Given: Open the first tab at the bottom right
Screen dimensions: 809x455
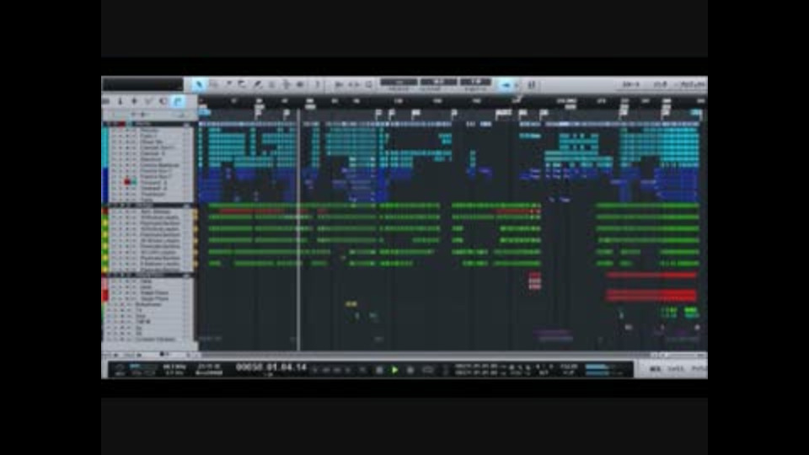Looking at the screenshot, I should tap(656, 369).
